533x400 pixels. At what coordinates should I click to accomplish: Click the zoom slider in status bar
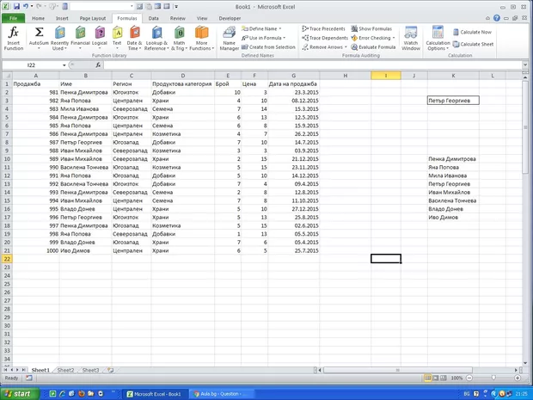pos(494,378)
